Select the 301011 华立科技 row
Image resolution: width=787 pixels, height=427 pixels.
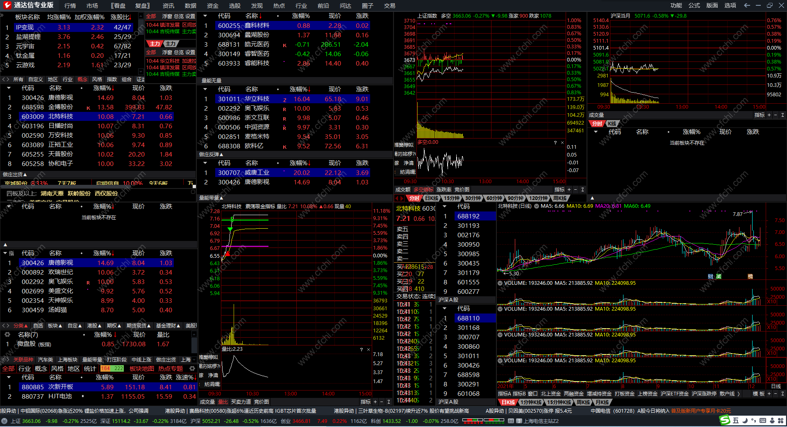point(293,99)
